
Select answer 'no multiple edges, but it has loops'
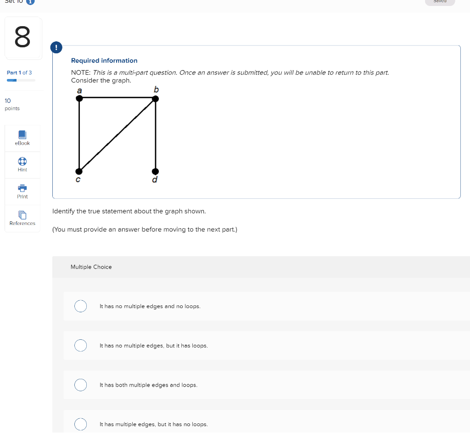(x=81, y=345)
